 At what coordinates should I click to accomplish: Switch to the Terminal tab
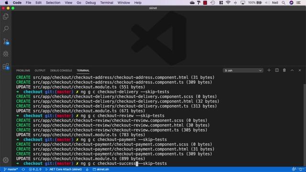pyautogui.click(x=83, y=70)
